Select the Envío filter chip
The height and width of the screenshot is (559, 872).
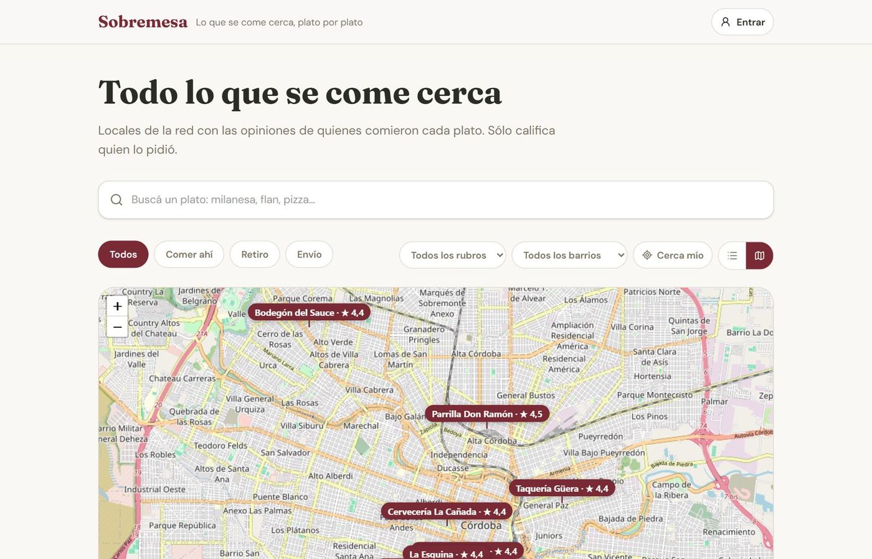click(310, 254)
